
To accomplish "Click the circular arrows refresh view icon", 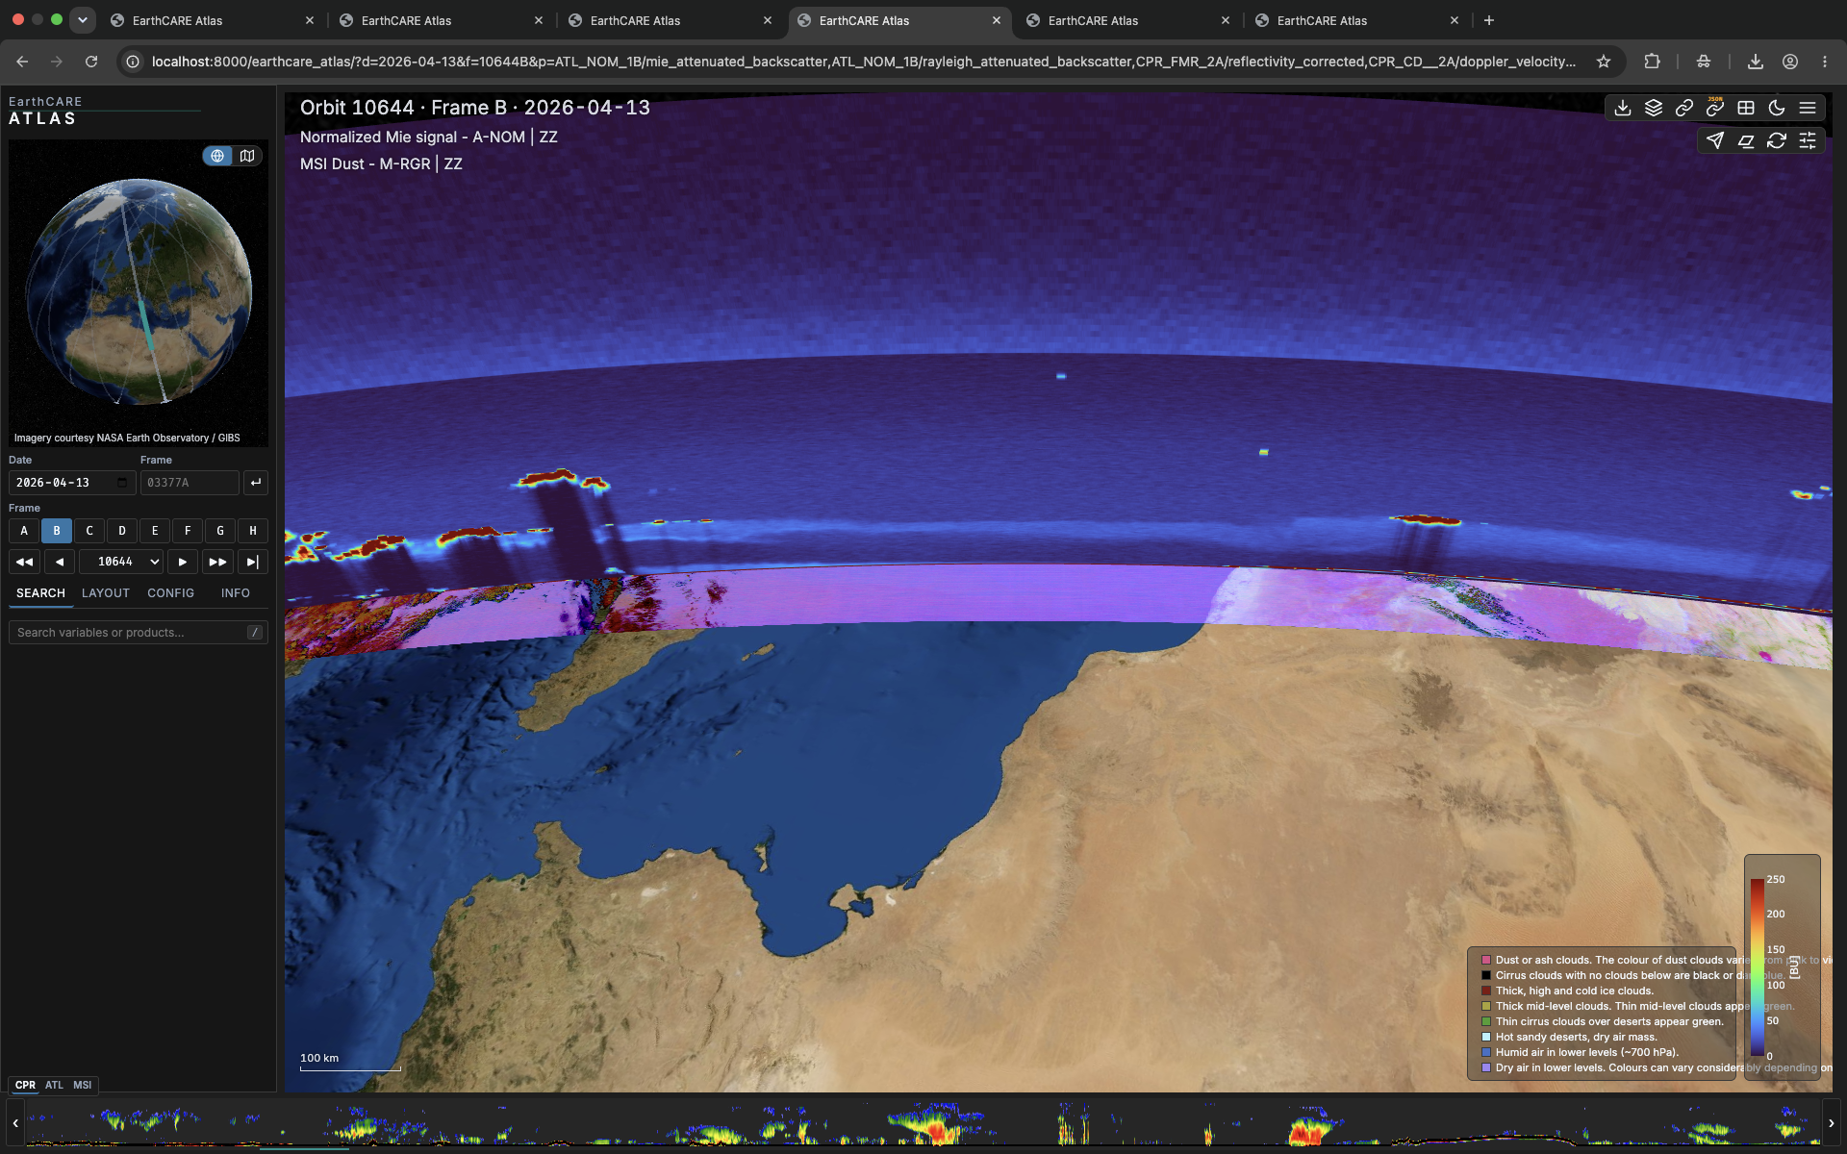I will 1777,141.
